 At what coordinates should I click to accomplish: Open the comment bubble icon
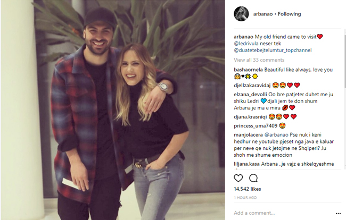click(x=253, y=178)
